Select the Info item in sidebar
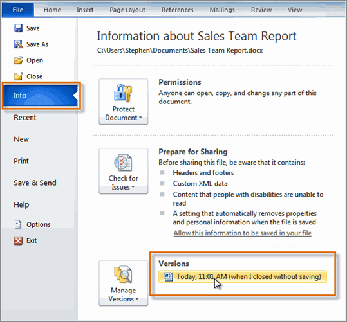The width and height of the screenshot is (347, 322). (41, 96)
